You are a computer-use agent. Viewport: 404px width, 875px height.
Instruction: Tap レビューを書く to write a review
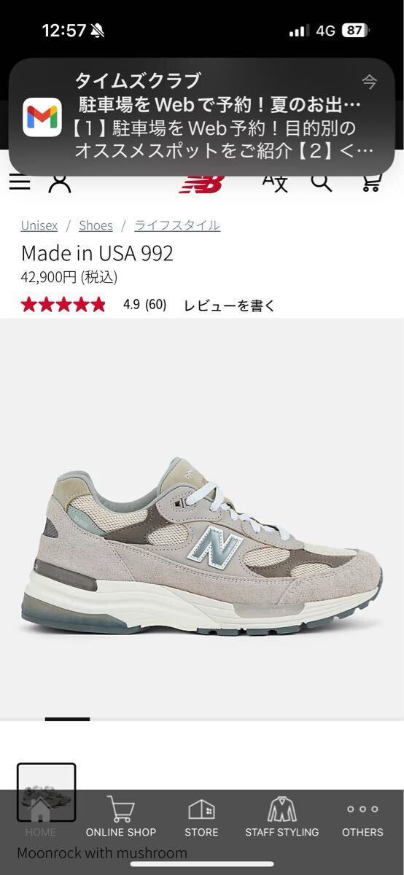tap(230, 306)
